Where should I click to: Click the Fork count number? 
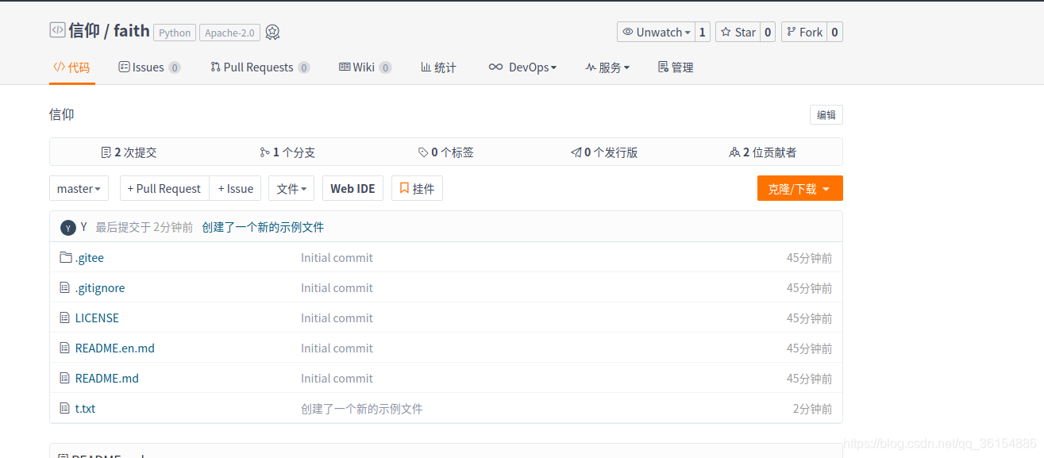coord(834,32)
